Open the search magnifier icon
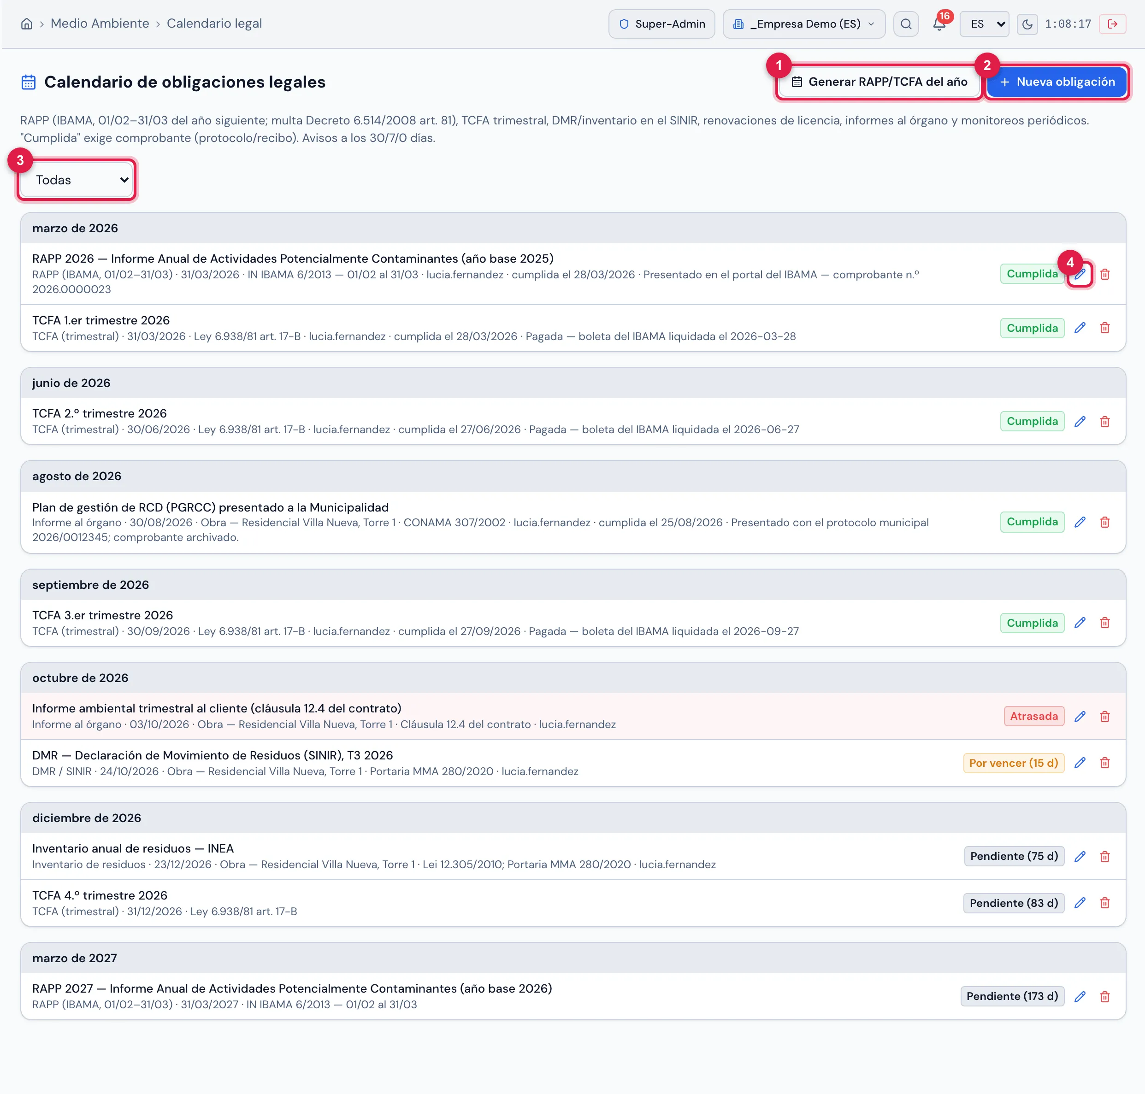 [905, 24]
